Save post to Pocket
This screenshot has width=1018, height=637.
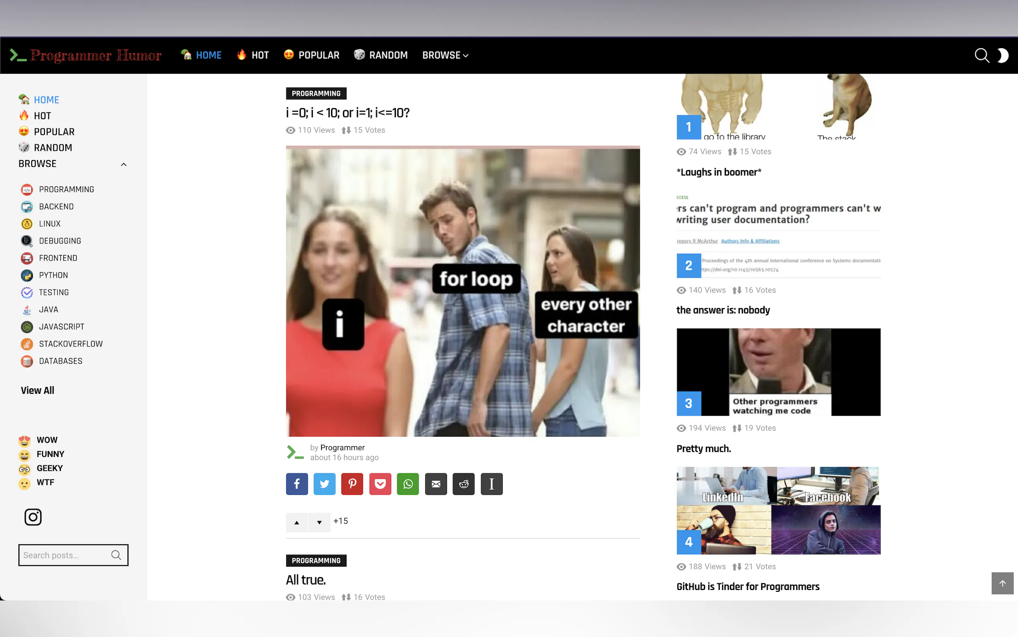[x=380, y=484]
